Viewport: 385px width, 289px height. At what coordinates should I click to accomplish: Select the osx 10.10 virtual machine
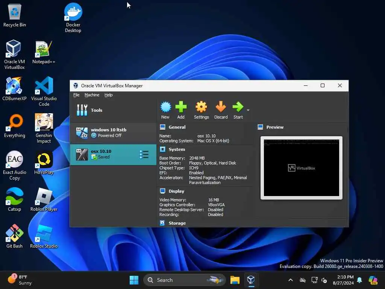pos(113,154)
